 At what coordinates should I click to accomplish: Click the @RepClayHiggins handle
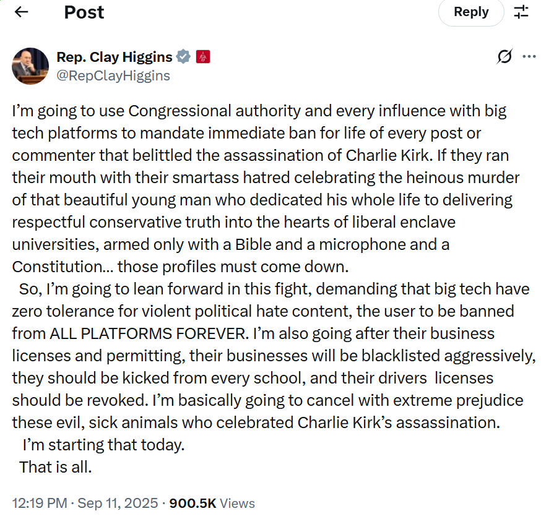[113, 75]
